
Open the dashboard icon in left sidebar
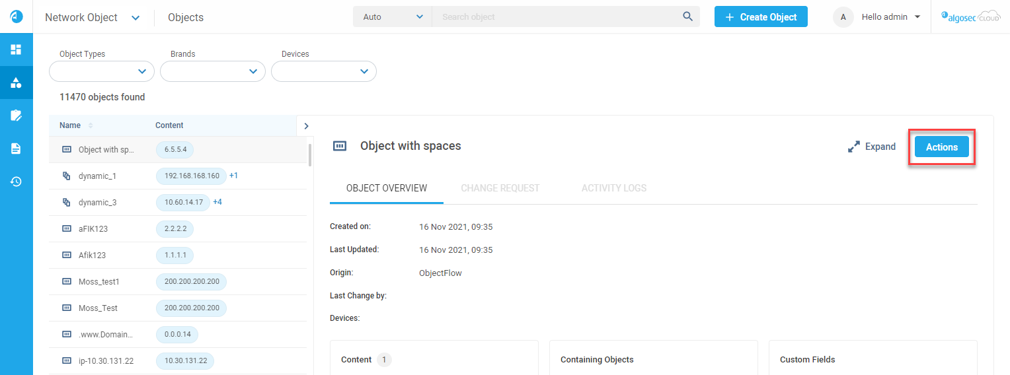tap(17, 50)
